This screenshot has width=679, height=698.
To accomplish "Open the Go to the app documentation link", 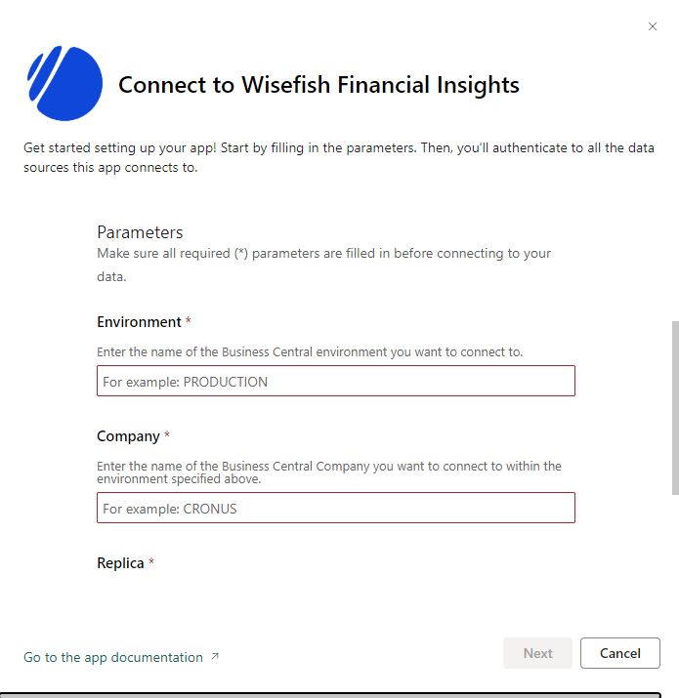I will [x=113, y=657].
